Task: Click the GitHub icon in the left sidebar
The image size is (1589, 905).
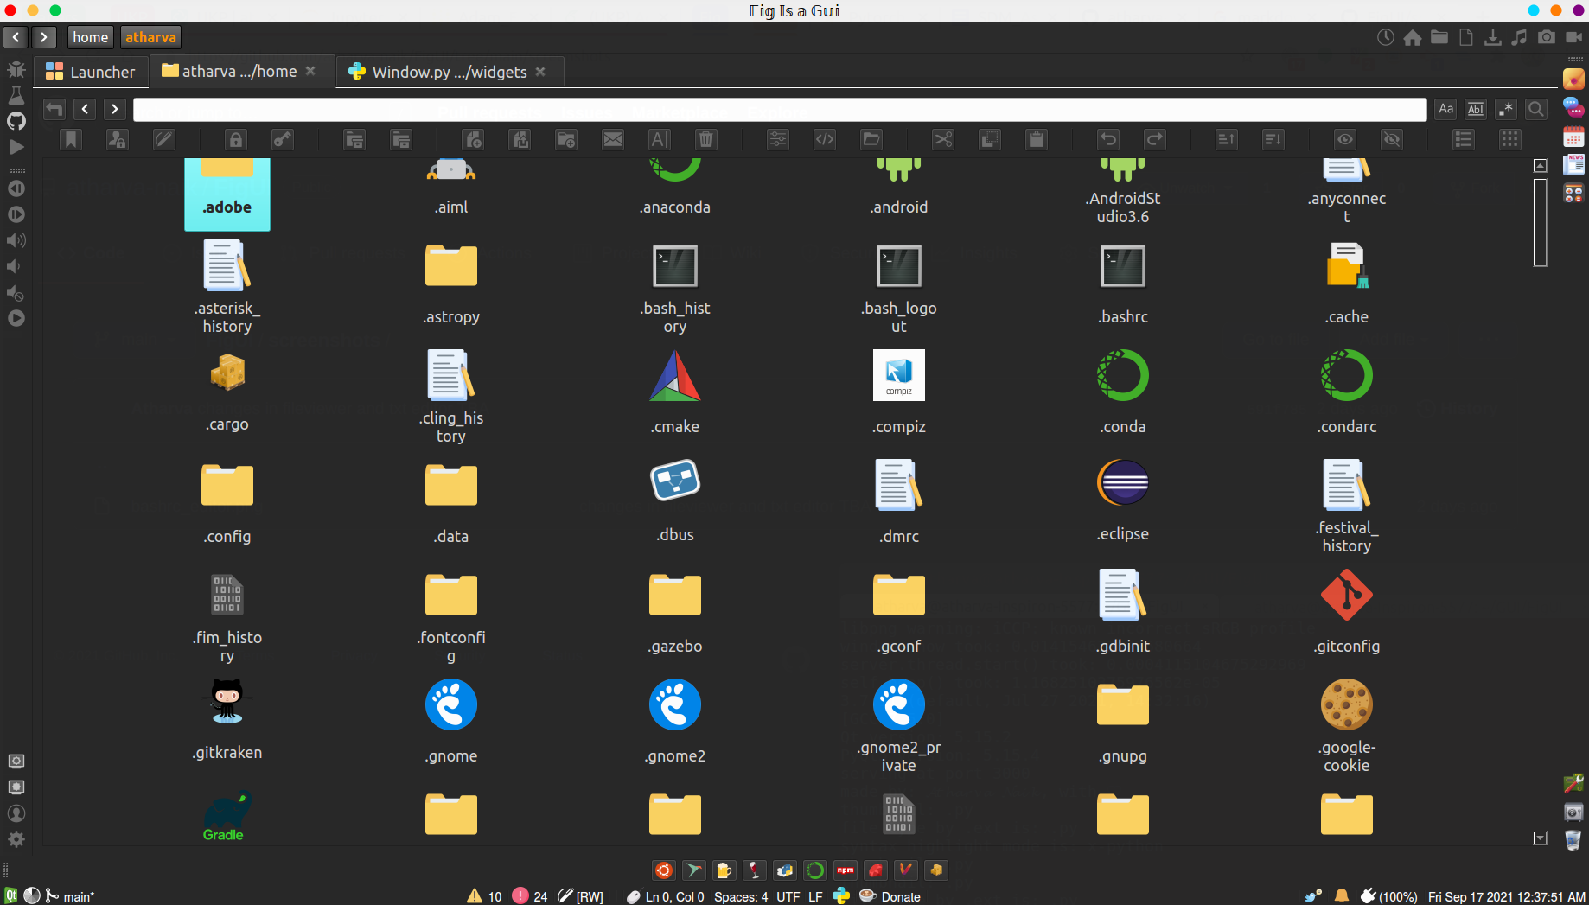Action: [16, 120]
